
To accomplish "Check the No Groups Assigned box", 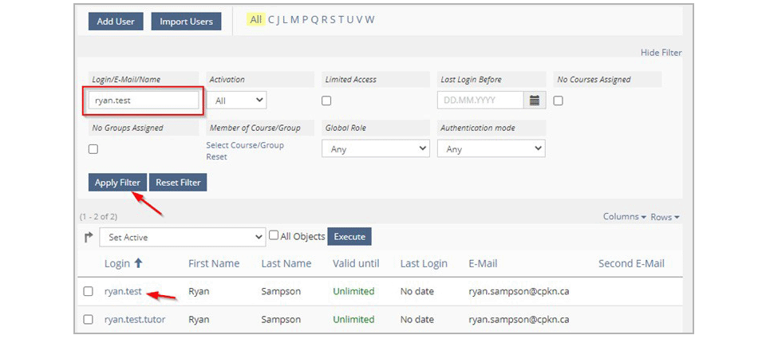I will click(93, 149).
